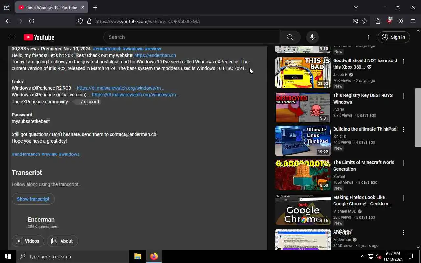The image size is (421, 263).
Task: Play the Ultimate Linux ThinkPad thumbnail
Action: pos(303,141)
